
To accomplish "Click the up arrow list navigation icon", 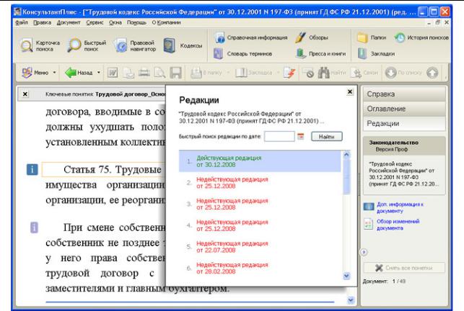I will pos(432,73).
